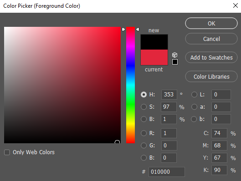Click the blue area of hue slider
241x181 pixels.
pyautogui.click(x=130, y=66)
